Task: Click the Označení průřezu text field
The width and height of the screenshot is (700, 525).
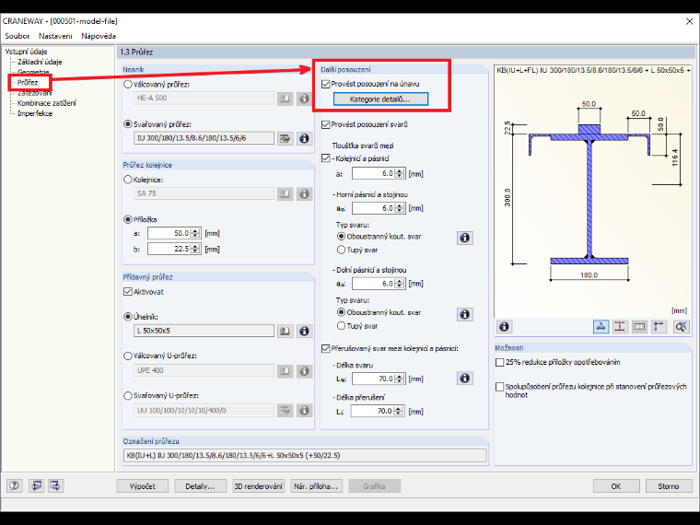Action: [x=305, y=455]
